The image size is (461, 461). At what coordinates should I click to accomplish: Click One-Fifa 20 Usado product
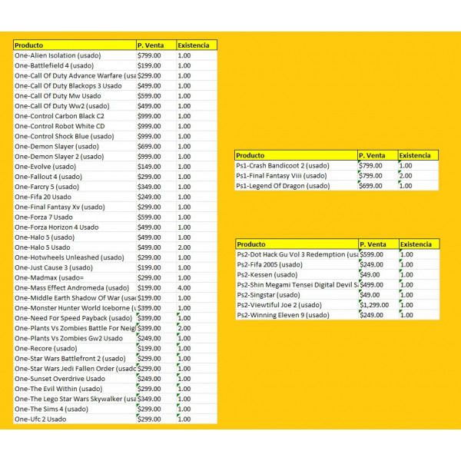click(75, 197)
